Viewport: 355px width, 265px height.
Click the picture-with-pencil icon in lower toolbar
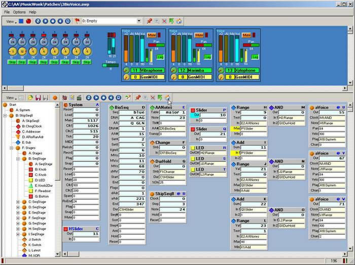128,98
